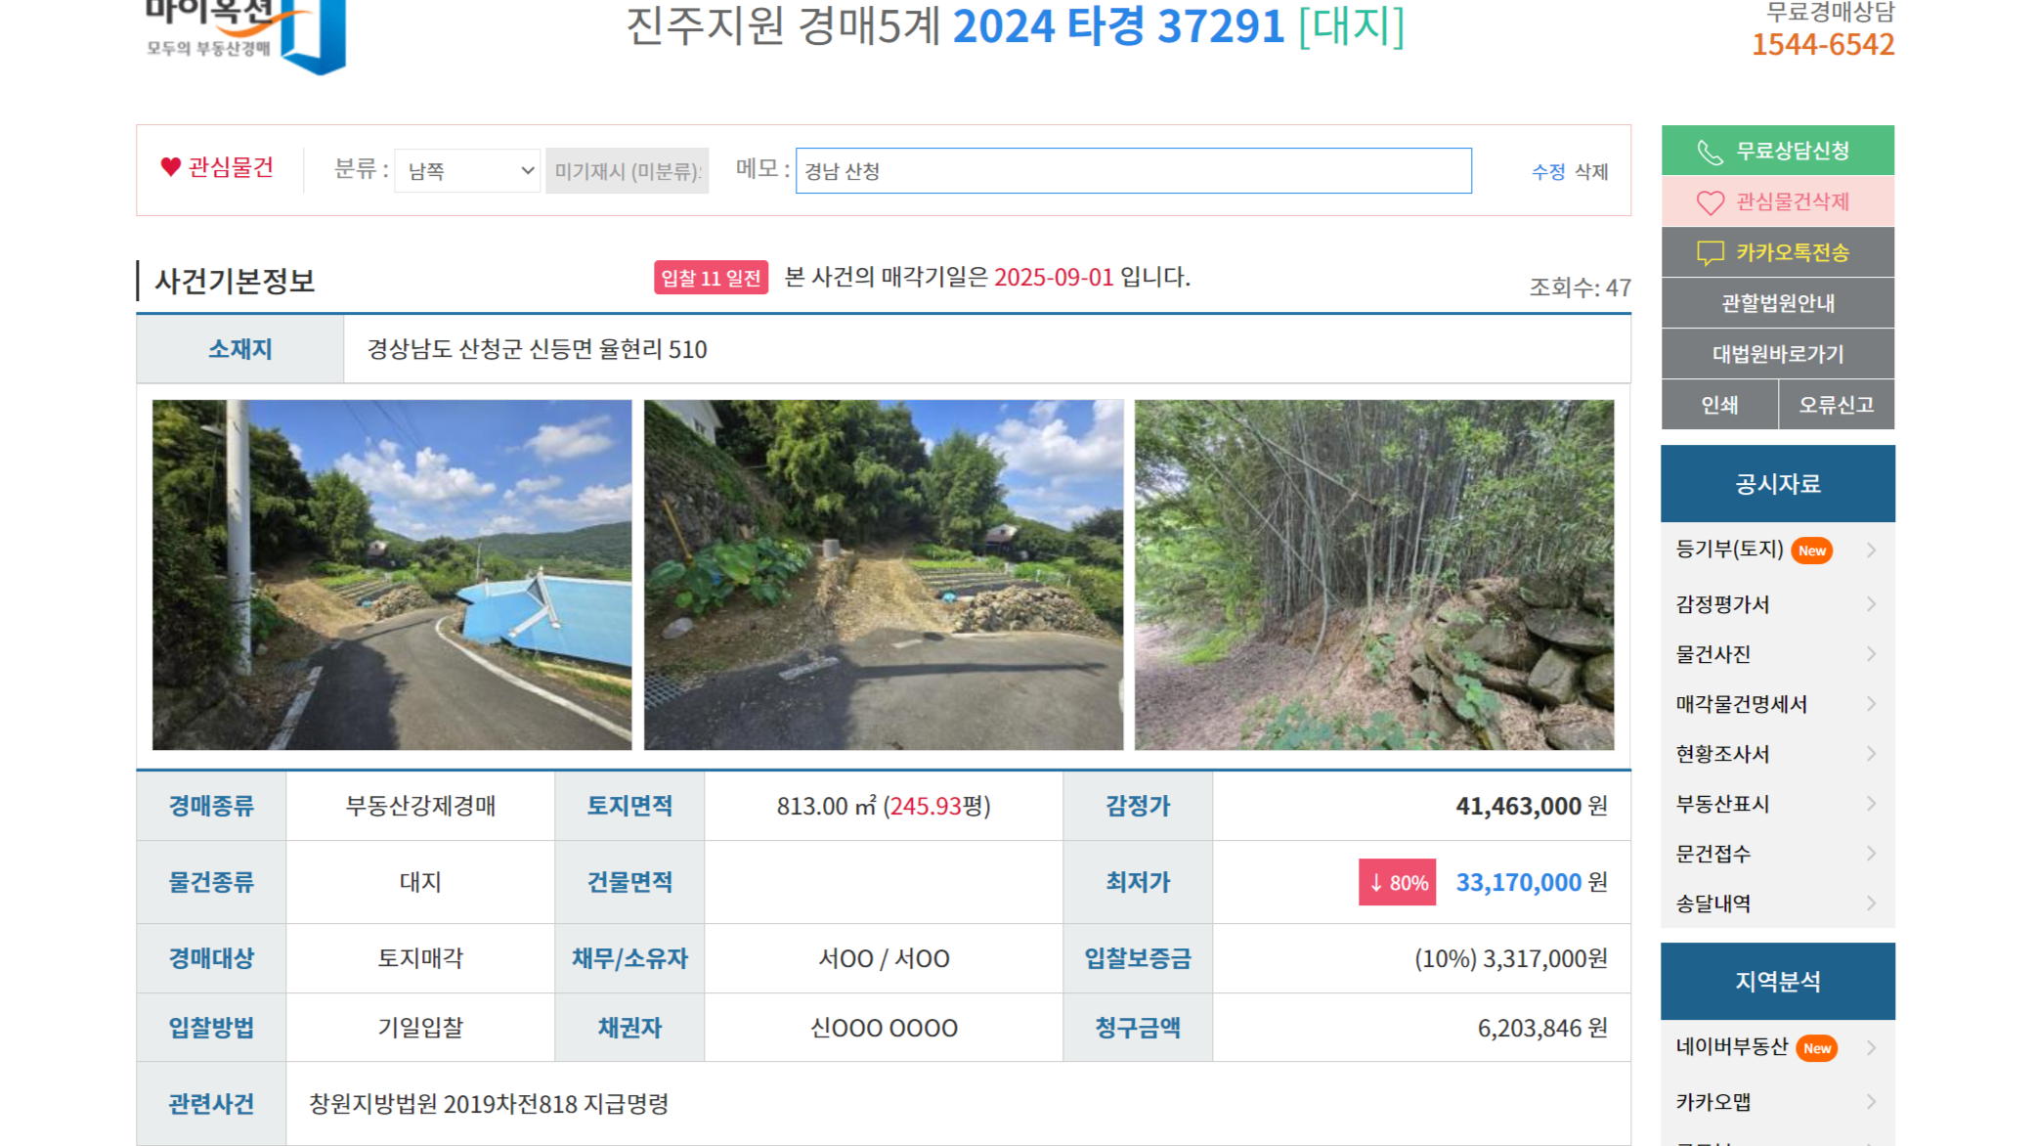Open the 분류 dropdown showing 남쪽

pyautogui.click(x=467, y=171)
